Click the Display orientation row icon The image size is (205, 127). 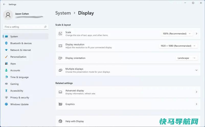point(60,58)
